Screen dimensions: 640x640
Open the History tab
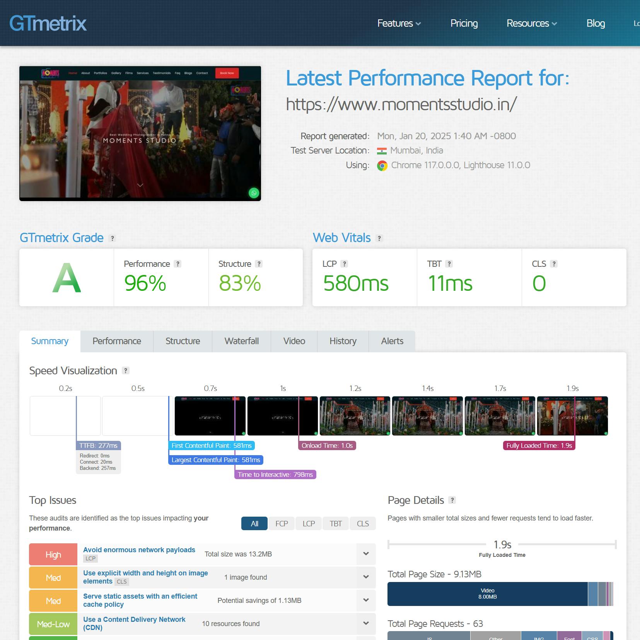[x=343, y=341]
